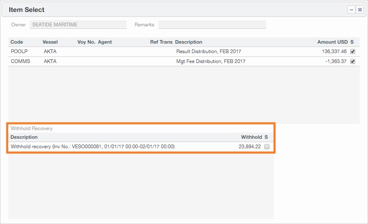Select the POOLP code cell
The image size is (368, 224).
click(18, 51)
